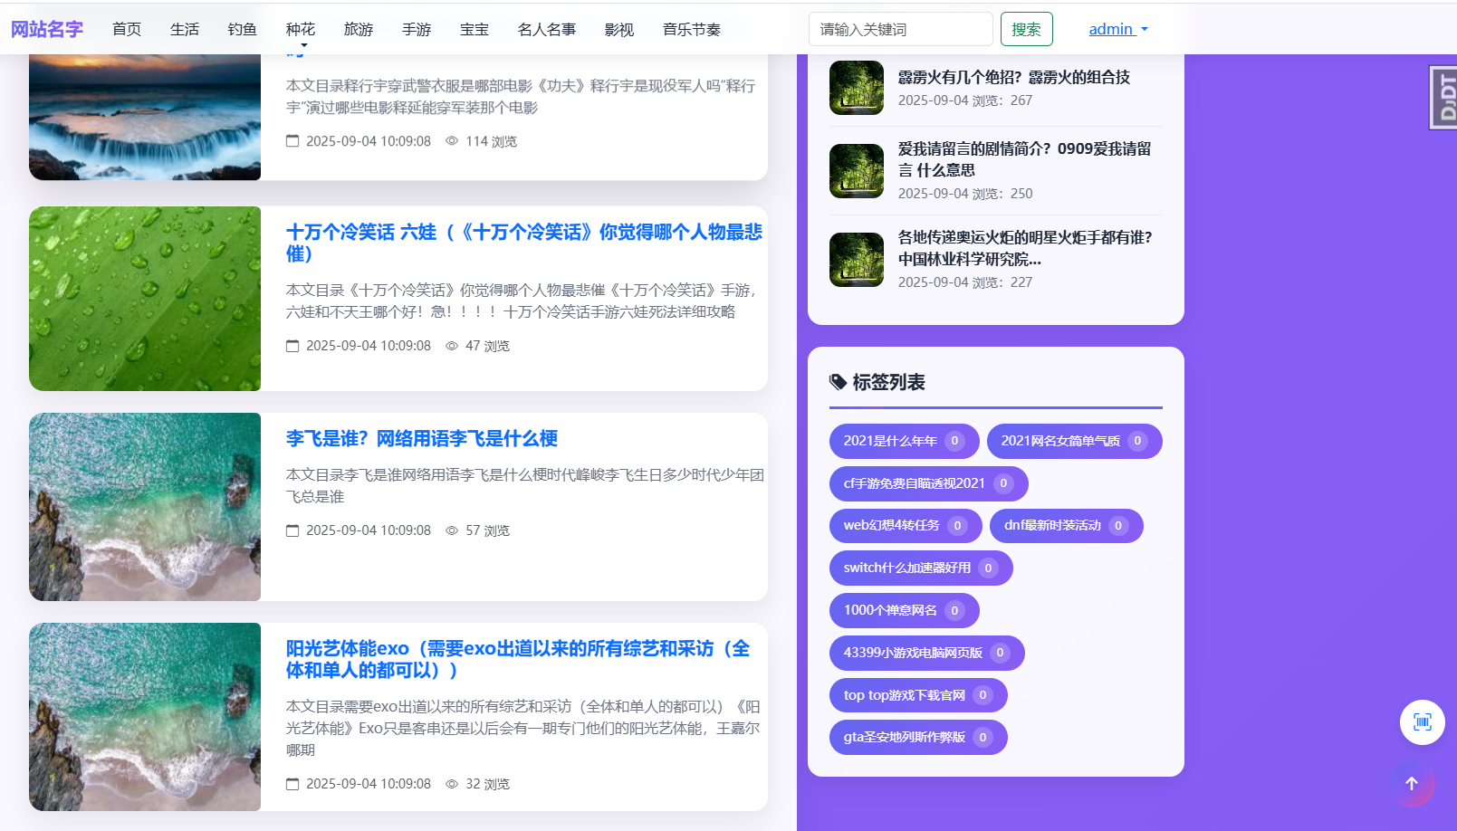This screenshot has width=1457, height=831.
Task: Click the calendar icon on 十万个冷笑话 article
Action: point(292,346)
